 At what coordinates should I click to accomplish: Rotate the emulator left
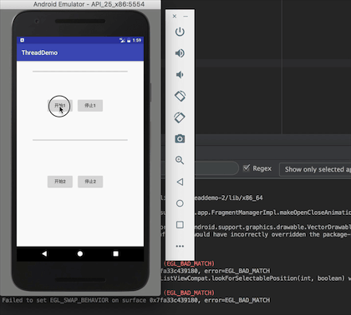[180, 96]
